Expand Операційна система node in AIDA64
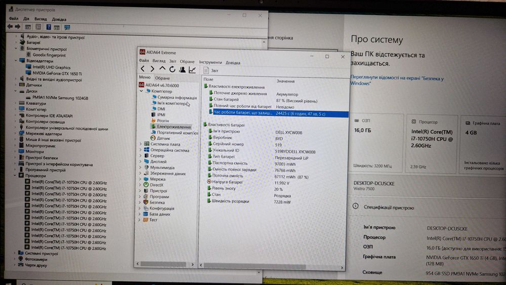Screen dimensions: 506x285 (140, 150)
